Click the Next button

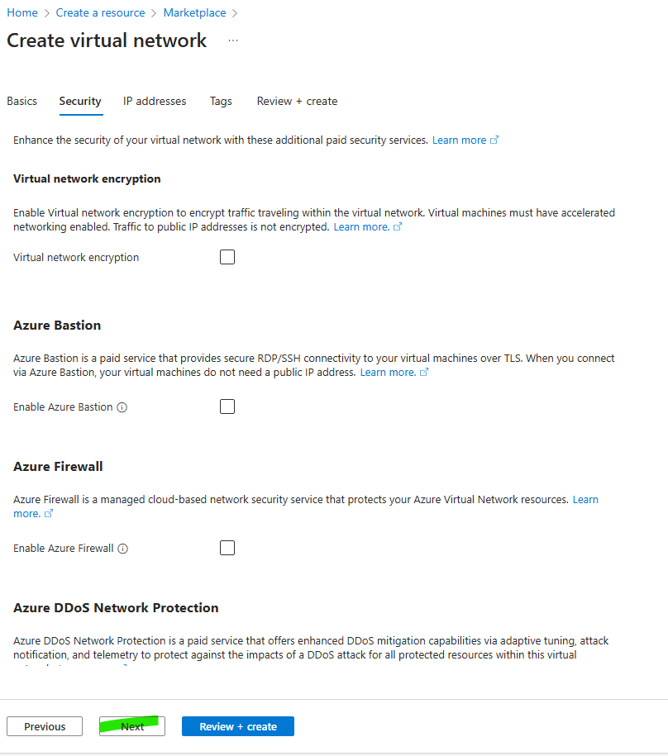coord(132,726)
